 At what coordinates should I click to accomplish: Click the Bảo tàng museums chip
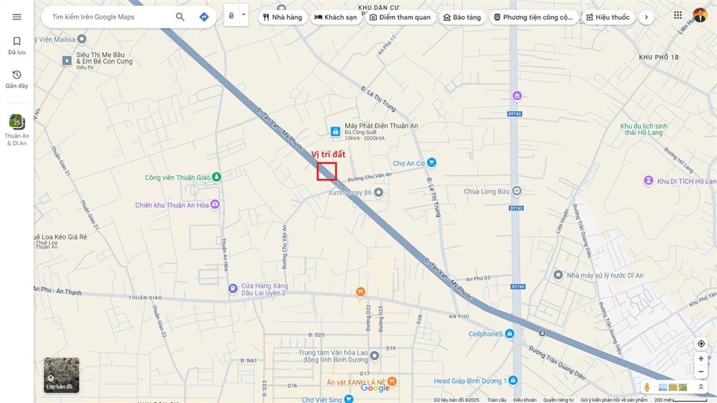click(x=462, y=17)
